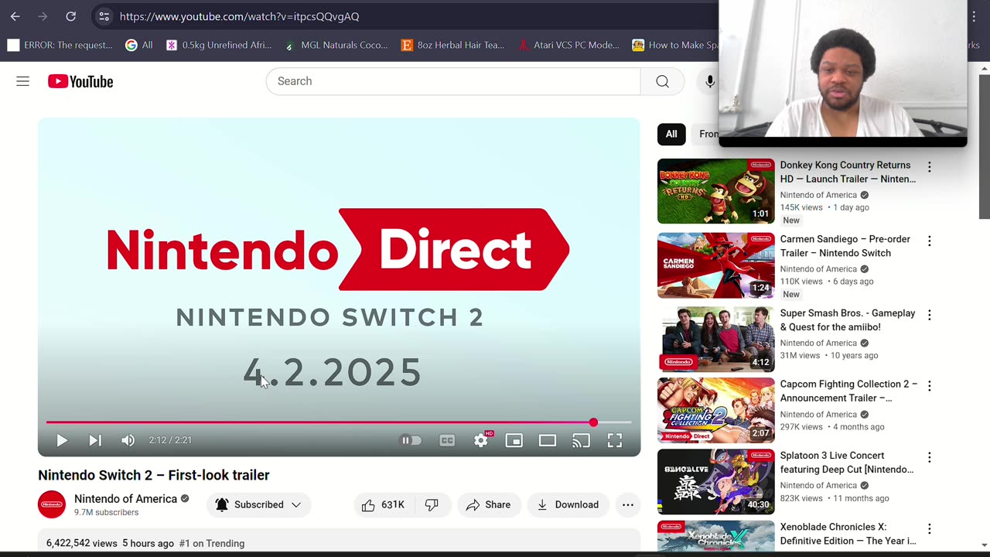Open MGL Naturals Coco... bookmark
This screenshot has width=990, height=557.
click(x=336, y=45)
